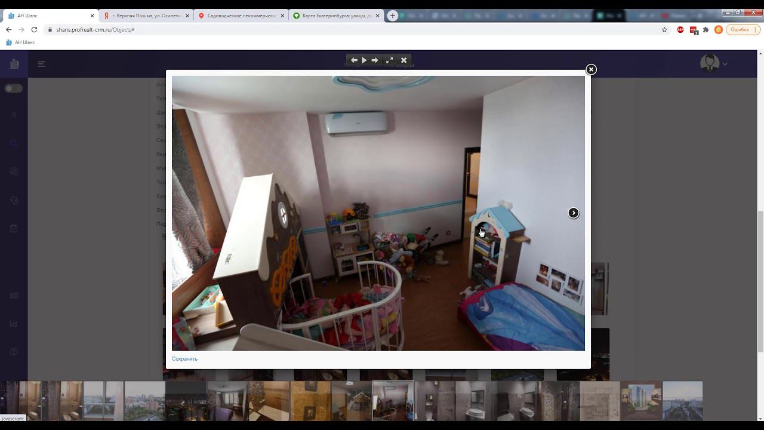Close the Верхняя Пышма tab

187,16
